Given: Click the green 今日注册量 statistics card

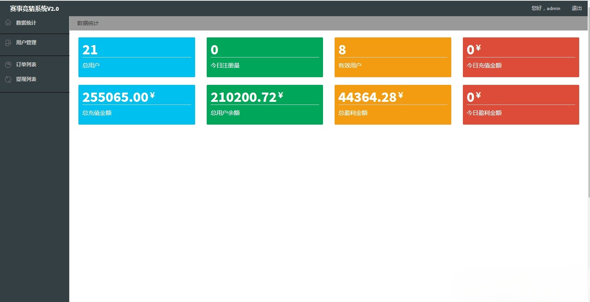Looking at the screenshot, I should 265,57.
